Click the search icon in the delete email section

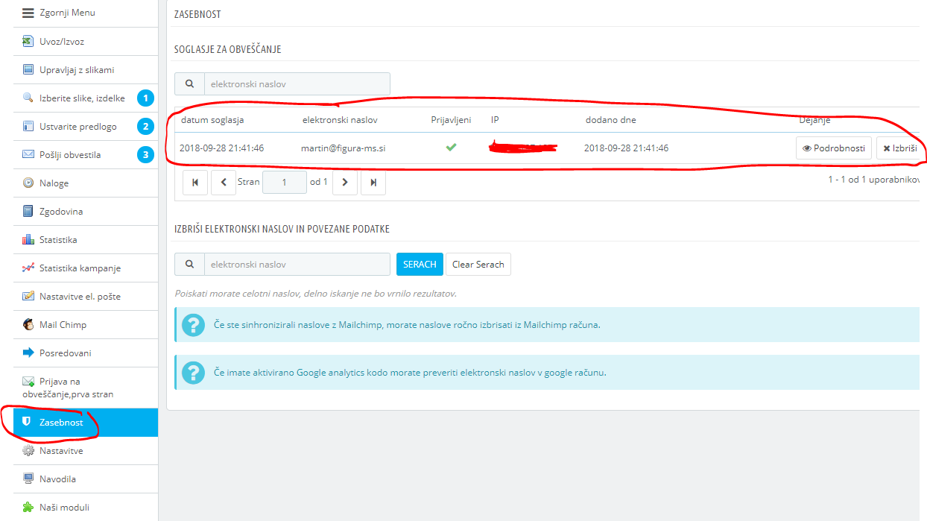point(189,265)
